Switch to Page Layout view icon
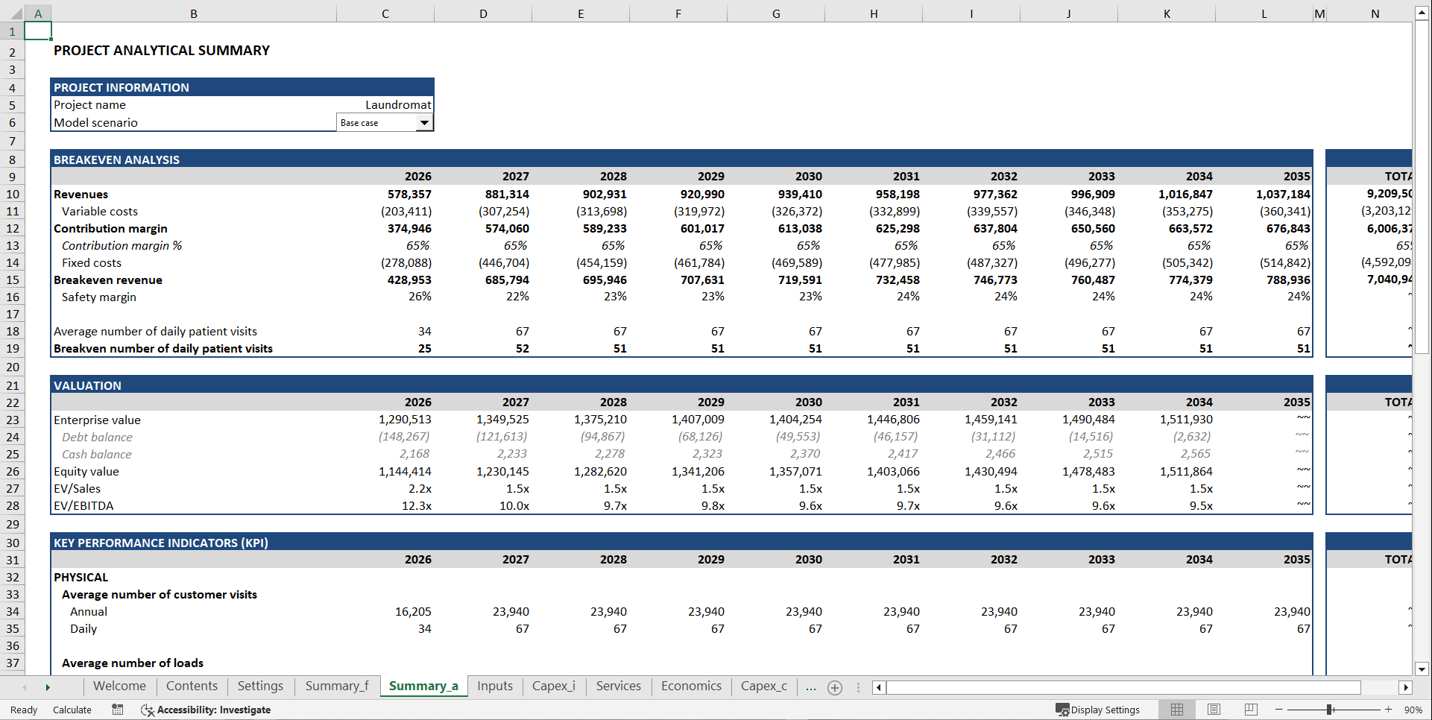The width and height of the screenshot is (1432, 720). (x=1214, y=710)
